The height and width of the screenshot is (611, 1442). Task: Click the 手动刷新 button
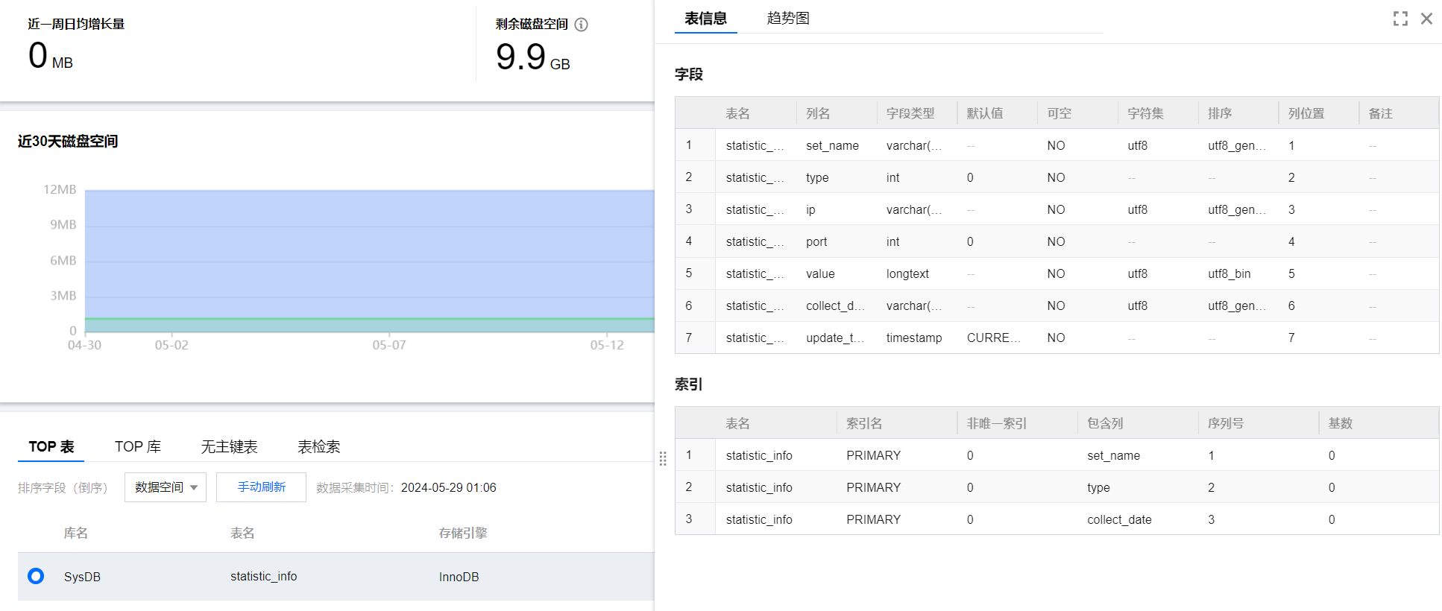click(261, 487)
